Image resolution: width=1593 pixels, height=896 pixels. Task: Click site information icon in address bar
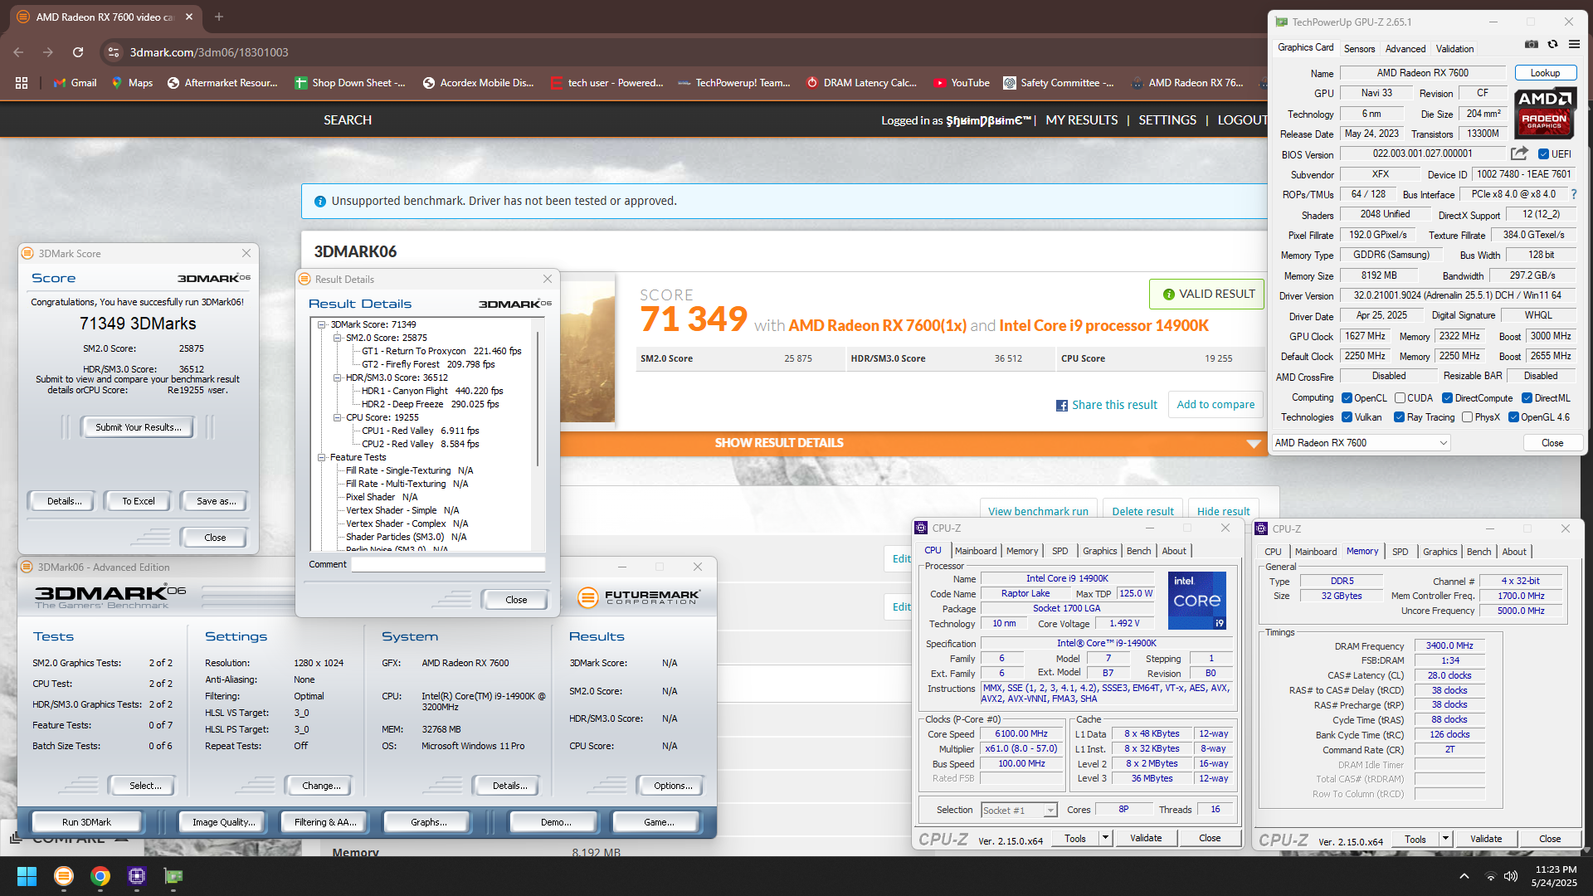[x=114, y=52]
